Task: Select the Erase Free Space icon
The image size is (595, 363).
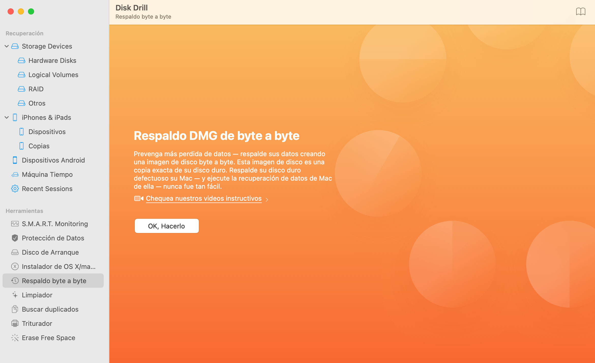Action: click(15, 338)
